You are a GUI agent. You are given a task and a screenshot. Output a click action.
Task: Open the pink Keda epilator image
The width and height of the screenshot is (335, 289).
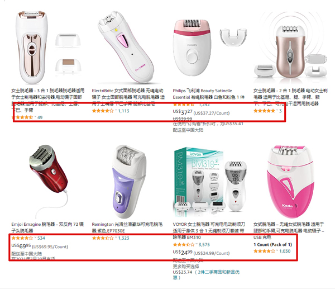pos(290,182)
